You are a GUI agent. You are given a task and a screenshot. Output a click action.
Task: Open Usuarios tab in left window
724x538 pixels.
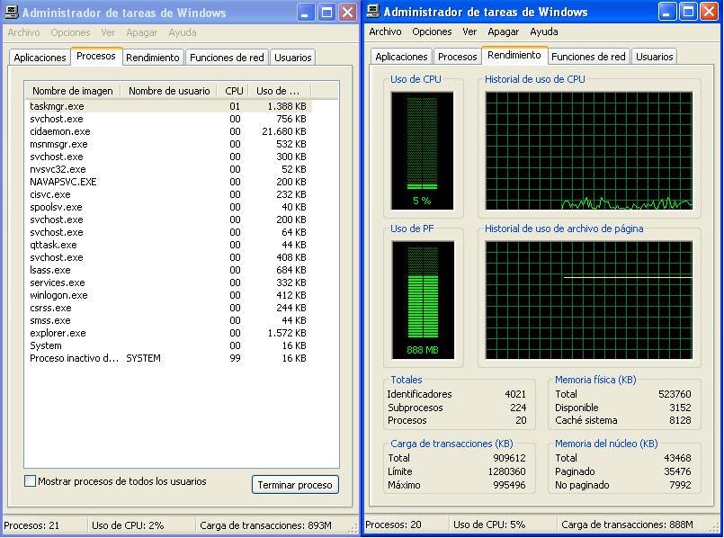point(292,58)
